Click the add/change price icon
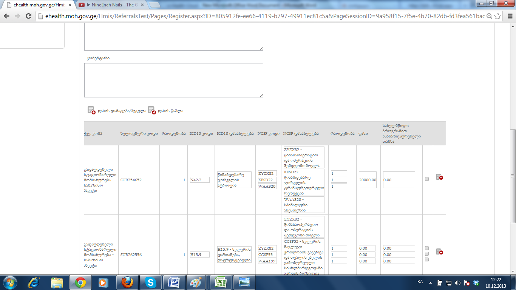This screenshot has height=290, width=516. pos(91,110)
